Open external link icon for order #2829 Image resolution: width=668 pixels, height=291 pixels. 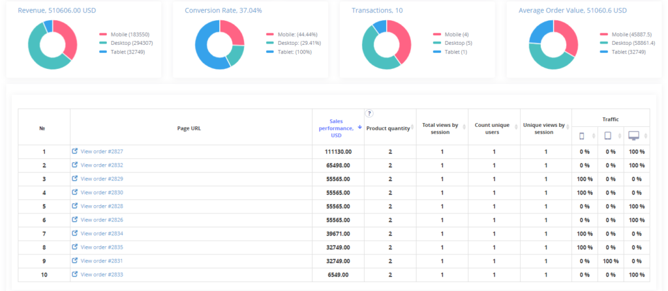click(x=75, y=178)
